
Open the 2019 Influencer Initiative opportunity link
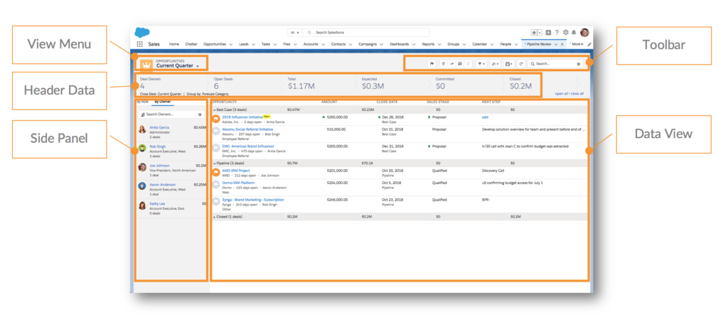[242, 117]
